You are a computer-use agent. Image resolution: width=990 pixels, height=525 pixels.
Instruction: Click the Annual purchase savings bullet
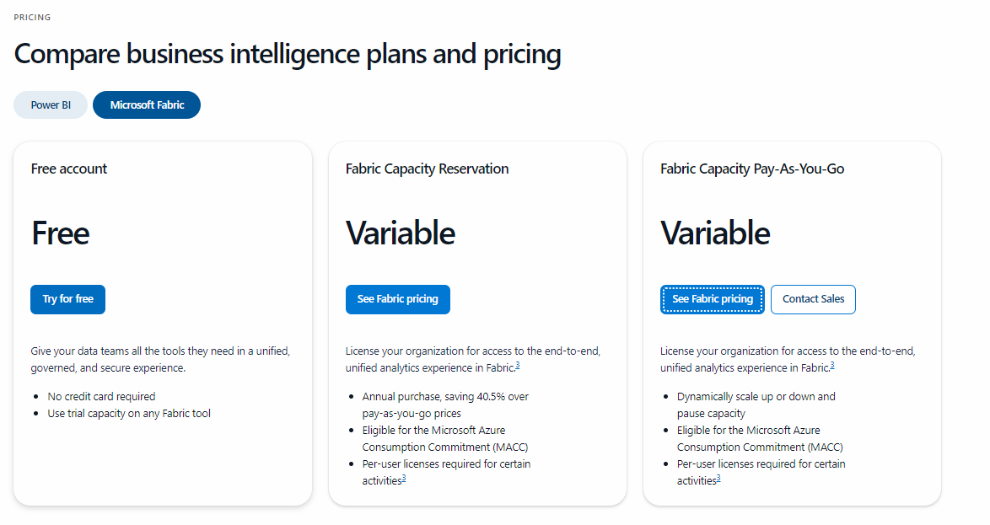445,396
